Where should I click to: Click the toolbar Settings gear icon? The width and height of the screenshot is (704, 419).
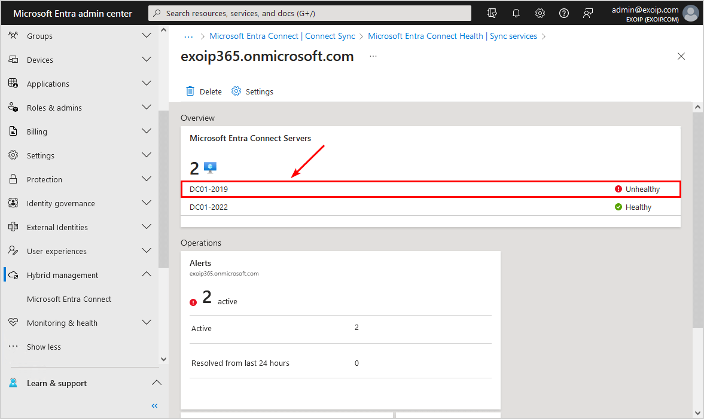(x=236, y=91)
